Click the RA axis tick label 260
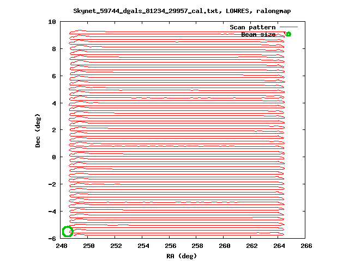Viewport: 349px width, 261px height. coord(224,246)
